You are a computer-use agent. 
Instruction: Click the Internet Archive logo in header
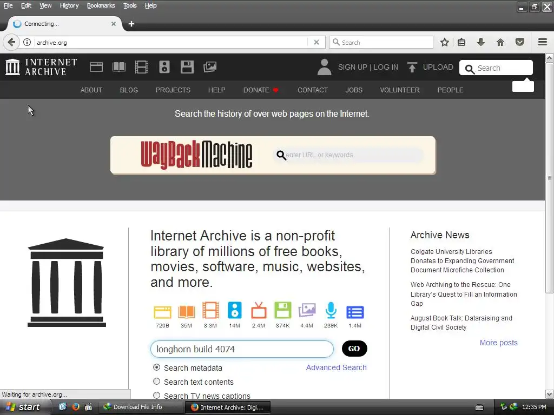(x=41, y=67)
